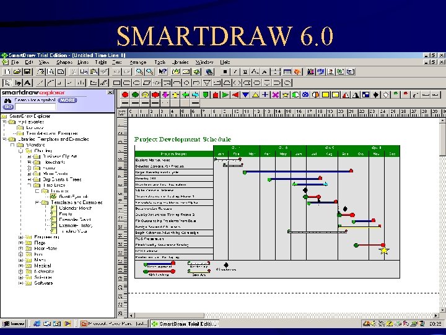Image resolution: width=446 pixels, height=335 pixels.
Task: Pick the yellow triangle symbol
Action: (255, 94)
